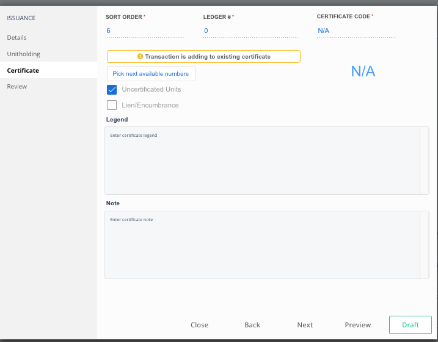Viewport: 438px width, 342px height.
Task: Go to the Unitholding step
Action: click(x=23, y=54)
